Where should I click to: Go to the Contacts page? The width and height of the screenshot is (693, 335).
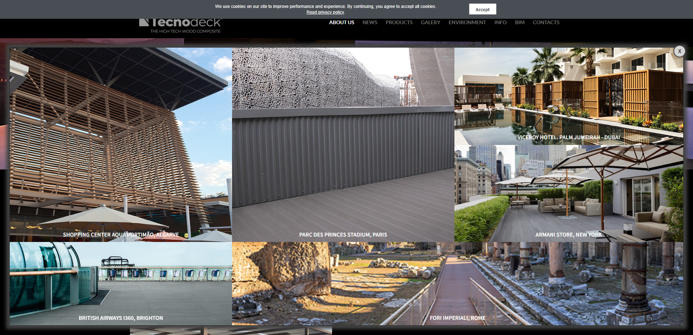click(546, 22)
